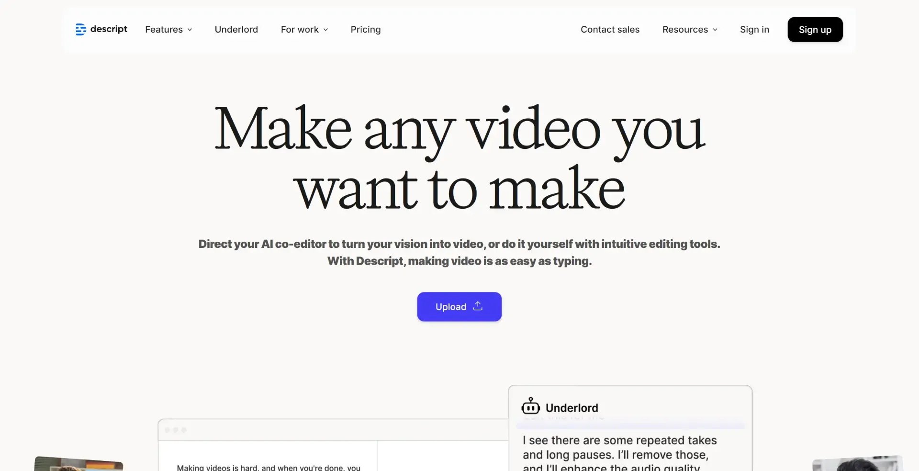Click the 'Making videos is hard' transcript text
919x471 pixels.
(x=269, y=467)
